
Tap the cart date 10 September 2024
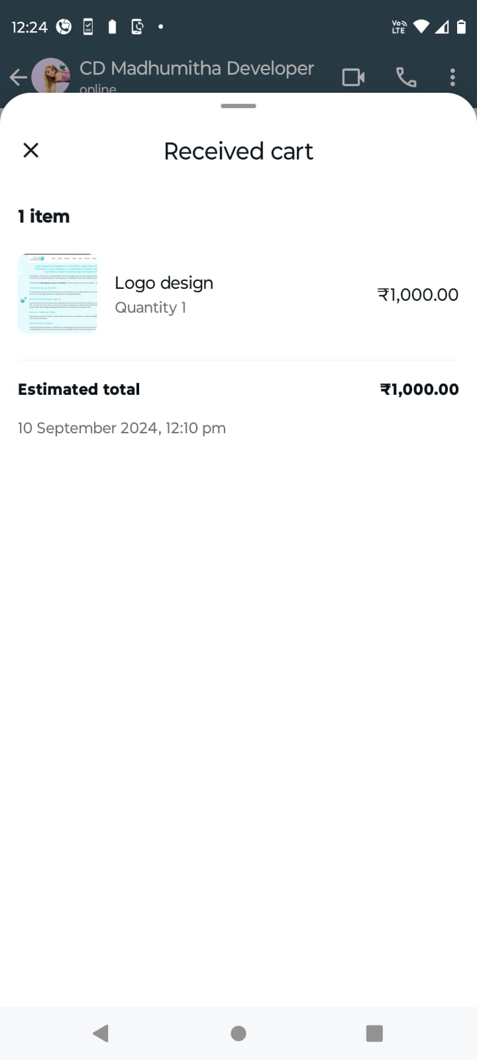coord(122,428)
